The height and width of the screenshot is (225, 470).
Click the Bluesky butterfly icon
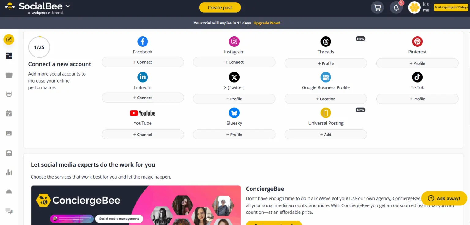pos(234,113)
